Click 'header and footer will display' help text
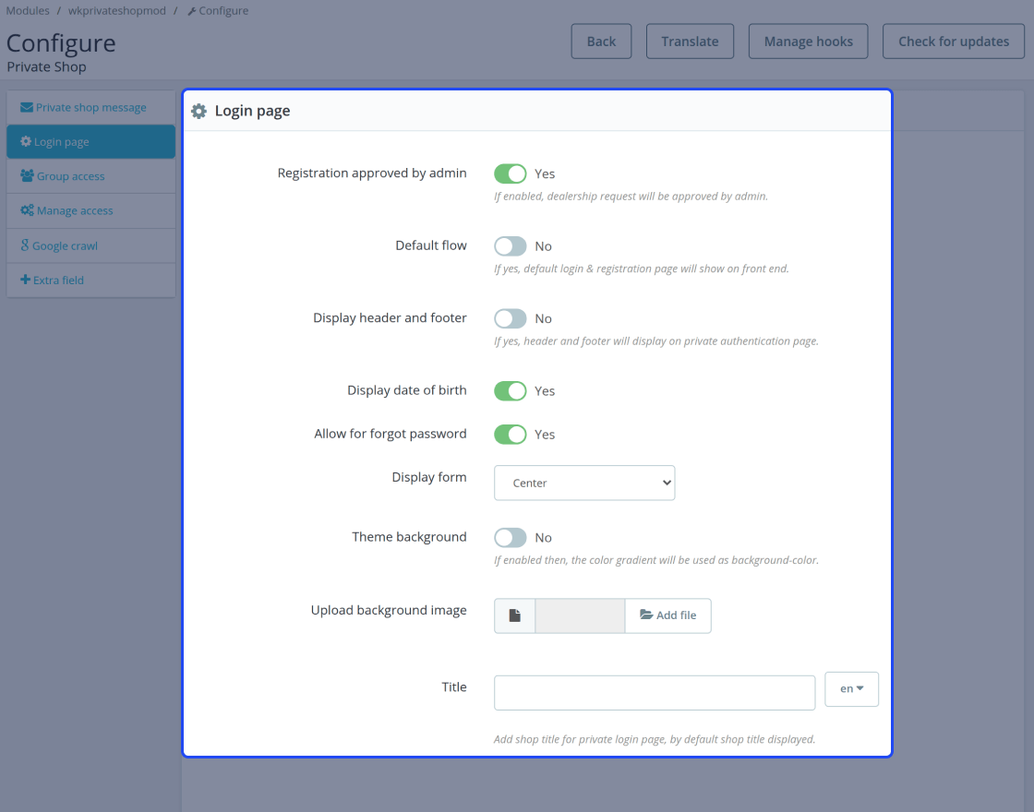Viewport: 1034px width, 812px height. 656,340
